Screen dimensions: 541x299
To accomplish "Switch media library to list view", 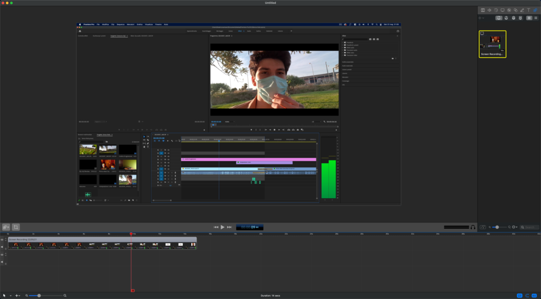I will pos(536,18).
